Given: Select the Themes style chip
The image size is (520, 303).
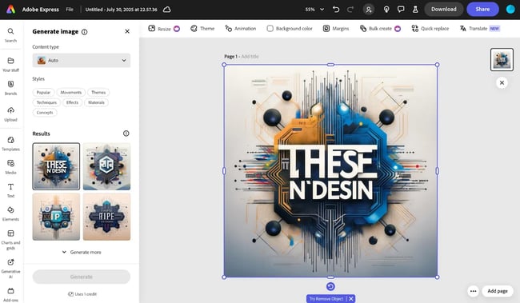Looking at the screenshot, I should tap(98, 92).
